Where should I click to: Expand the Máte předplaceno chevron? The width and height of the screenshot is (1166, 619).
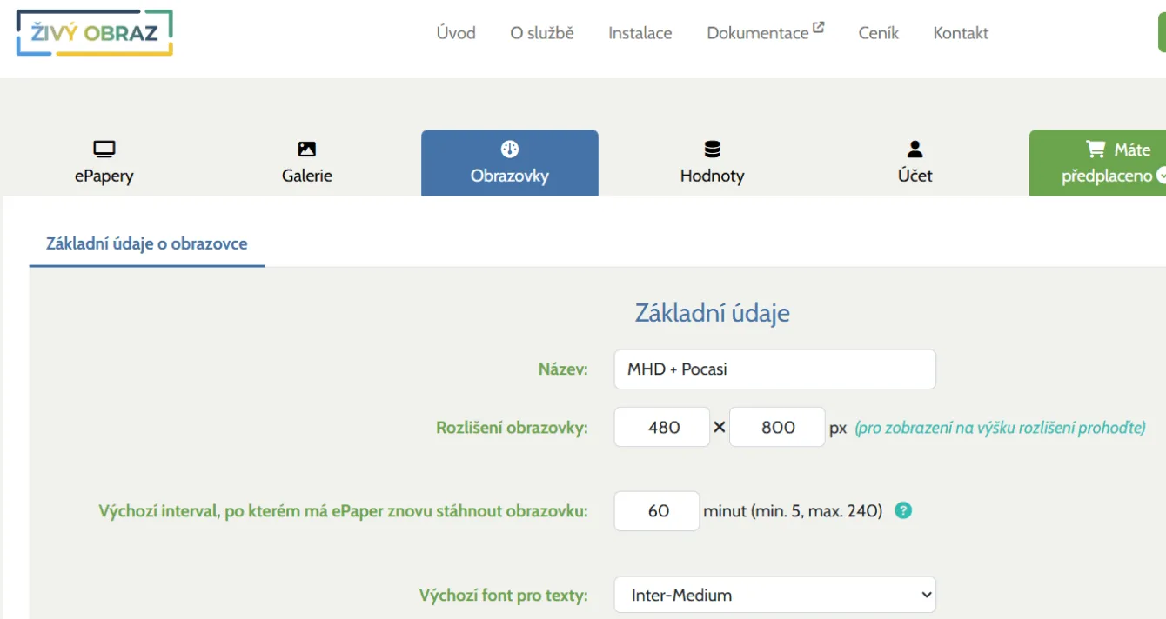1161,176
